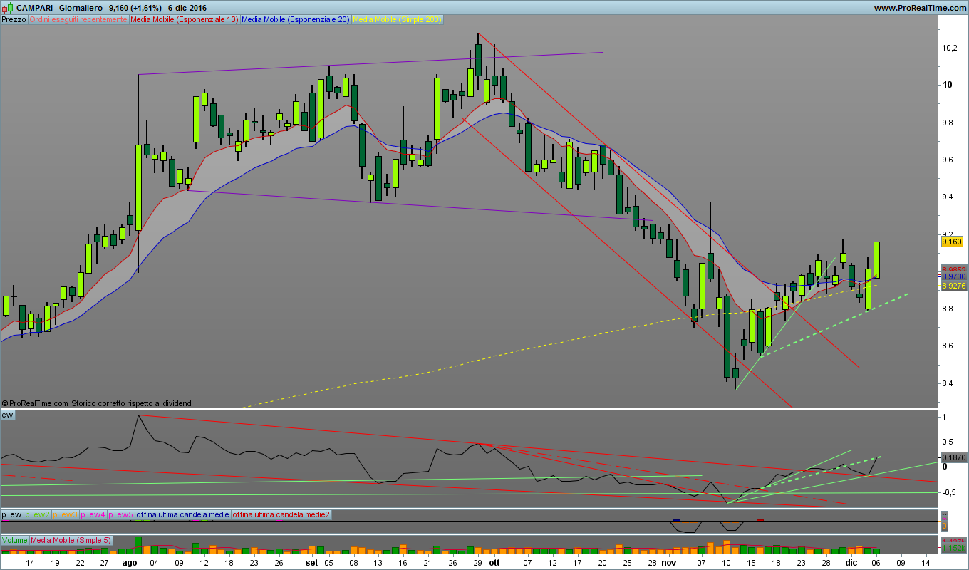The width and height of the screenshot is (969, 570).
Task: Open the Ordini eseguiti recentemente label
Action: (78, 19)
